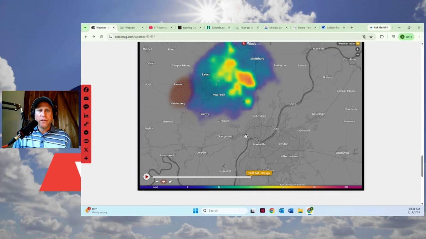The height and width of the screenshot is (239, 426).
Task: Select the slow (turtle) animation speed
Action: [157, 182]
